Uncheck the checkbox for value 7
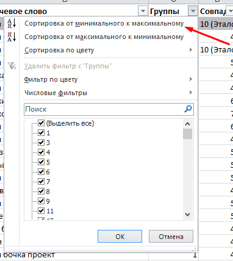This screenshot has height=261, width=233. [x=41, y=182]
